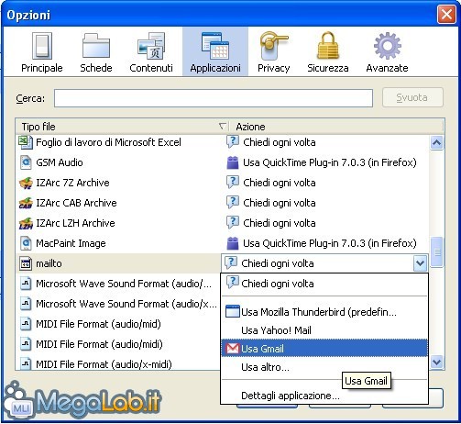The width and height of the screenshot is (461, 424).
Task: Select Foglio di lavoro di Microsoft Excel row
Action: [x=223, y=142]
